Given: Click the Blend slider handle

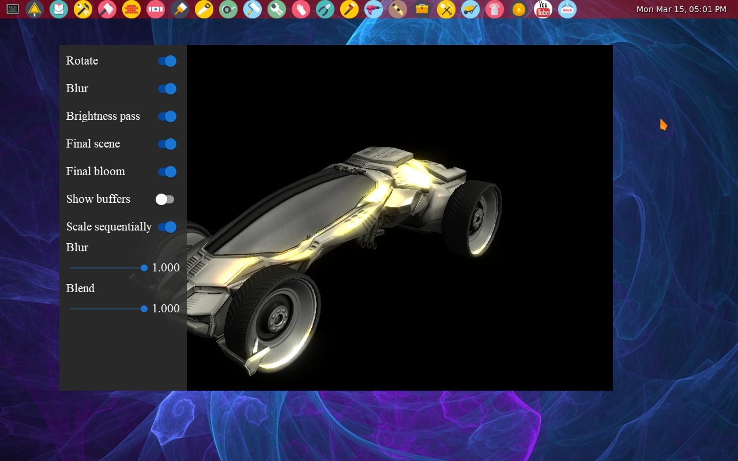Looking at the screenshot, I should [144, 309].
